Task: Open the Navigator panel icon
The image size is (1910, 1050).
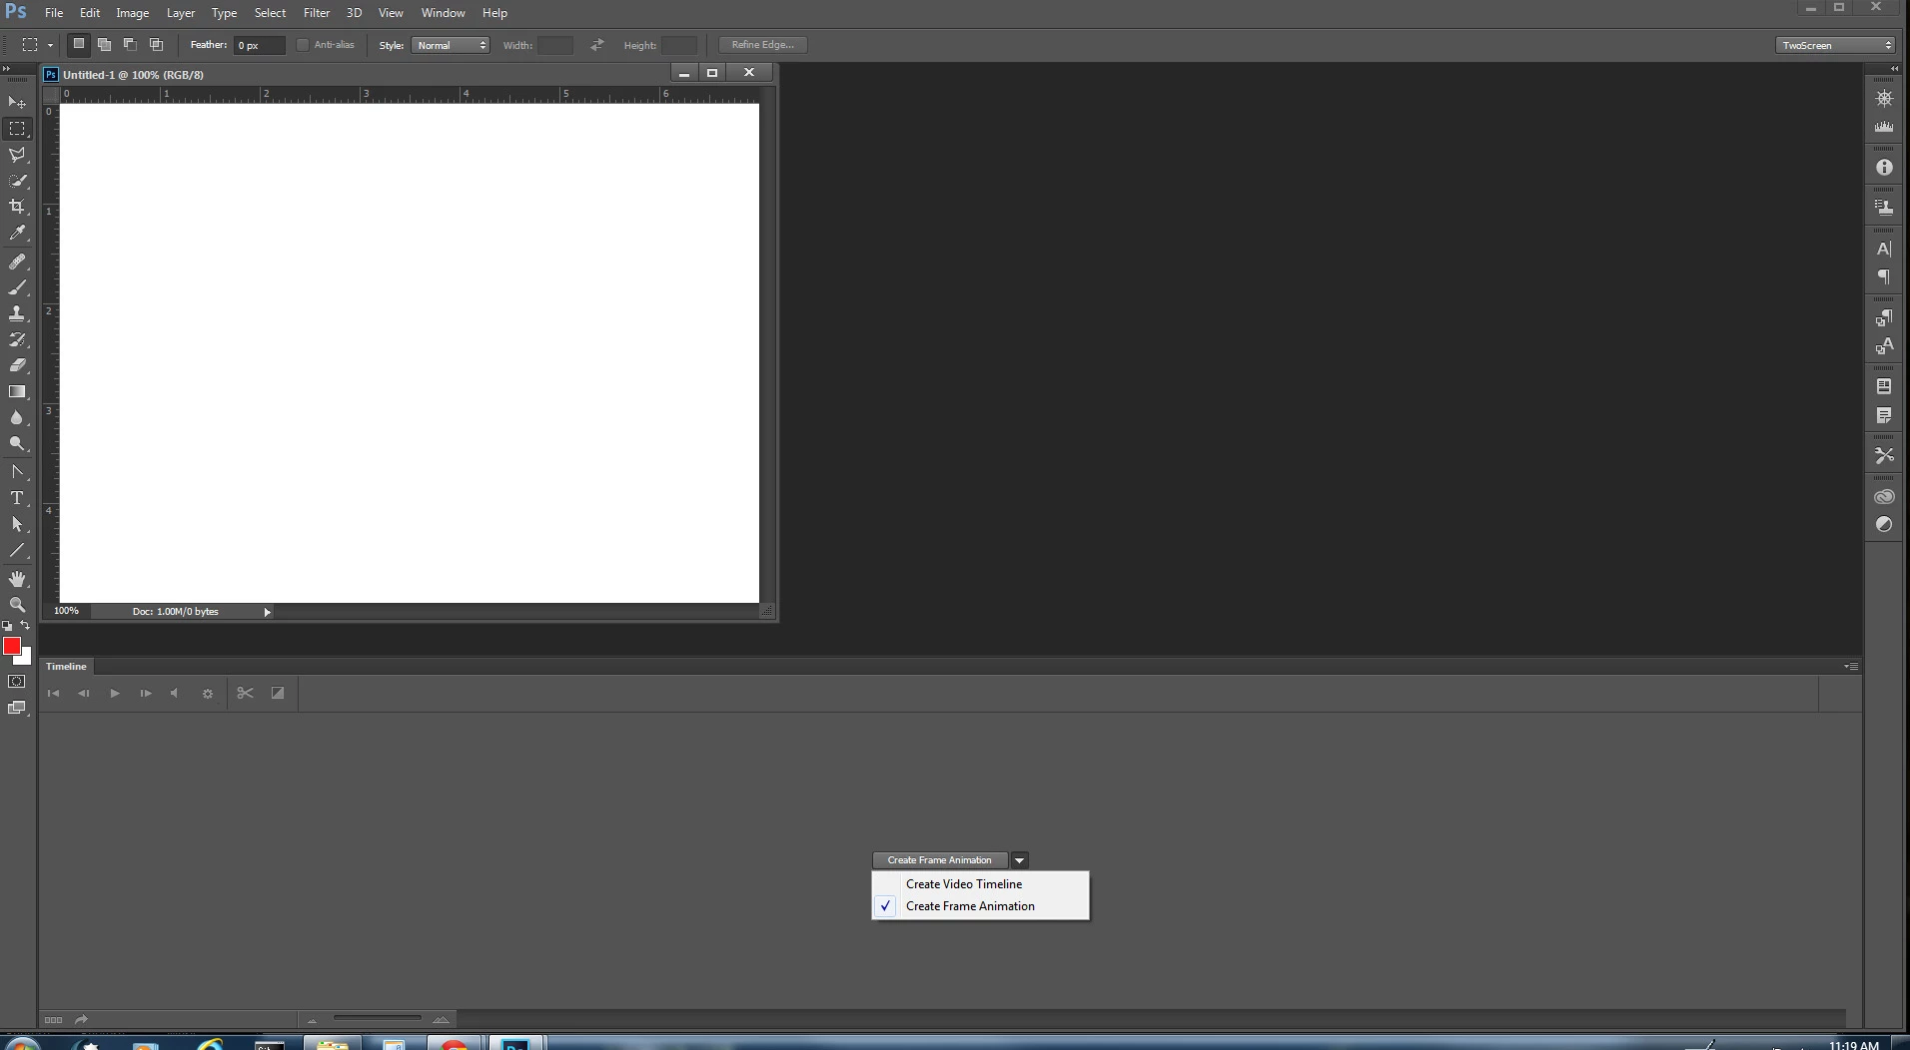Action: coord(1884,99)
